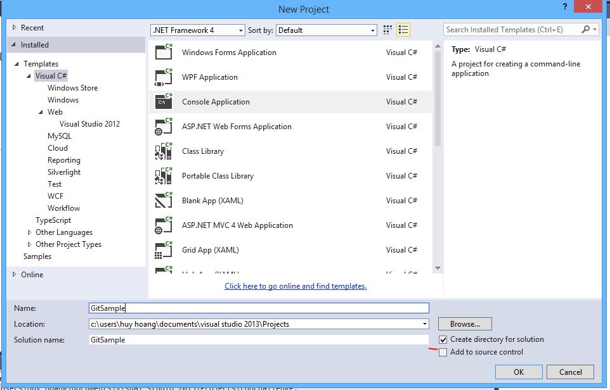Viewport: 610px width, 390px height.
Task: Choose the ASP.NET Web Forms Application icon
Action: coord(164,127)
